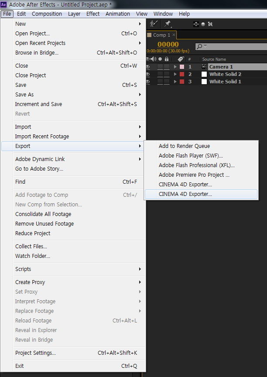Screen dimensions: 267x377
Task: Select the Puppet Pin tool
Action: pyautogui.click(x=168, y=24)
